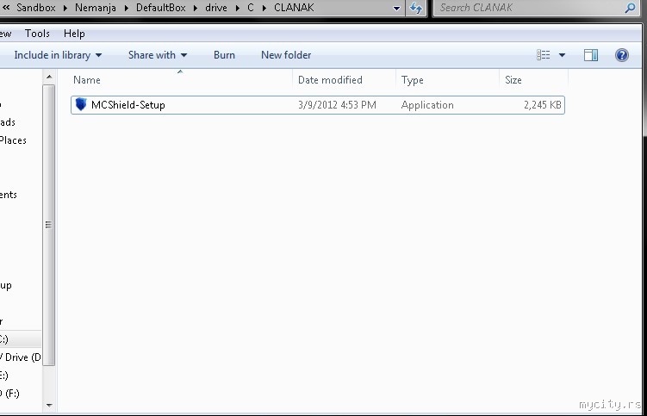Click the drive breadcrumb
The height and width of the screenshot is (416, 647).
coord(216,8)
